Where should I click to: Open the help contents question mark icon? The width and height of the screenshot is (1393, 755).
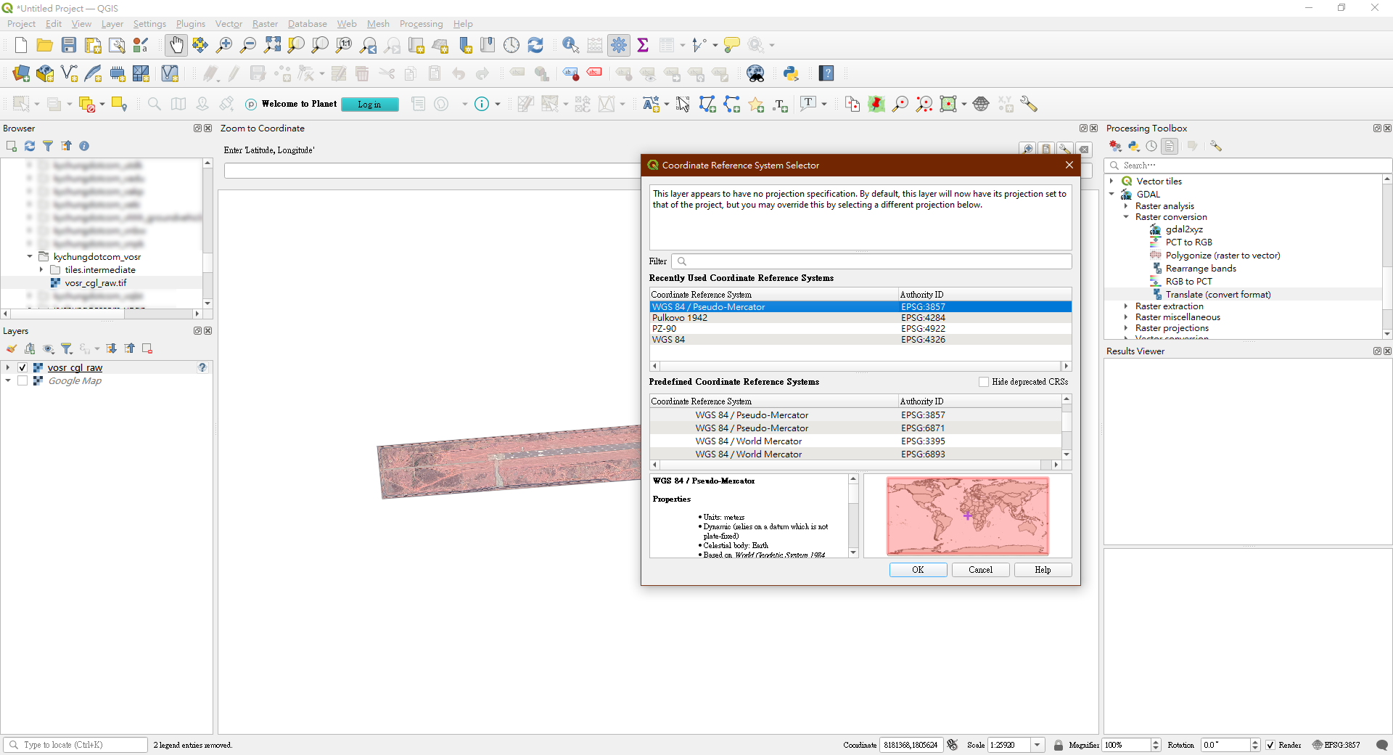click(x=826, y=73)
